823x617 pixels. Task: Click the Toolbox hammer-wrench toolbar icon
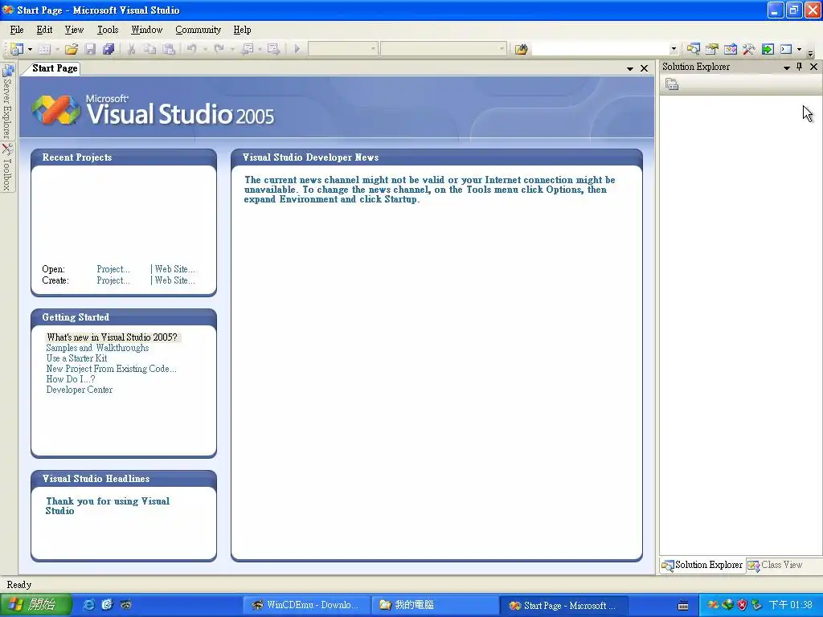pyautogui.click(x=748, y=49)
